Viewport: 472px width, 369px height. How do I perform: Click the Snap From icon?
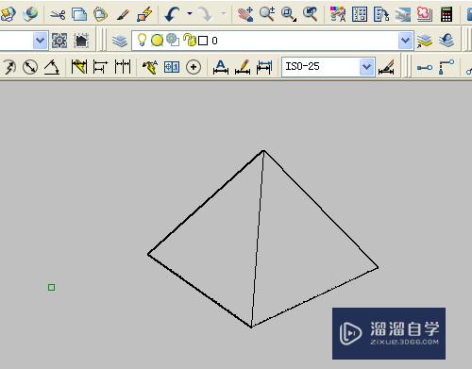(x=447, y=67)
